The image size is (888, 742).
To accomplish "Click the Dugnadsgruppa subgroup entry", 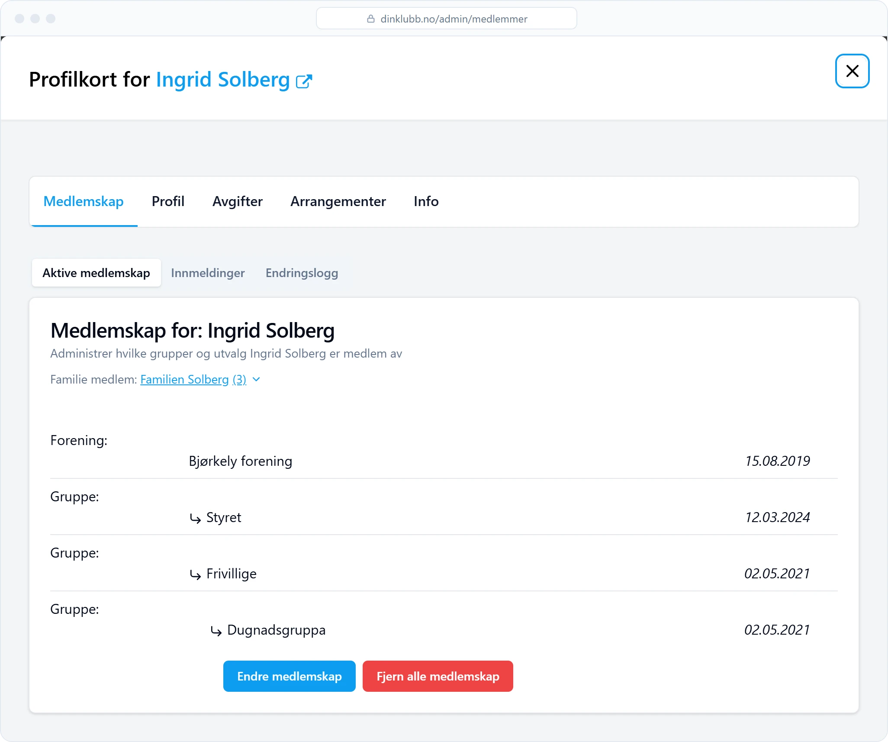I will click(276, 630).
